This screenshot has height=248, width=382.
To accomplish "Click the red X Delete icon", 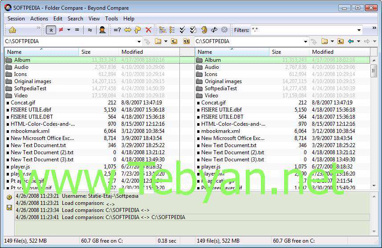I will tap(148, 30).
